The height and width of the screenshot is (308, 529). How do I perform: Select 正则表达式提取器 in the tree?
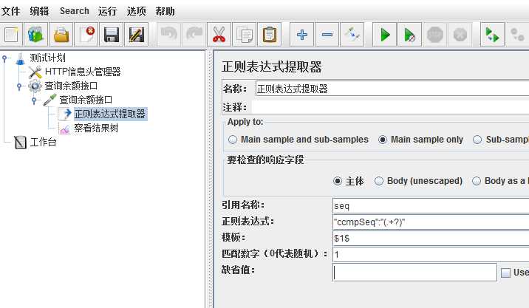110,114
